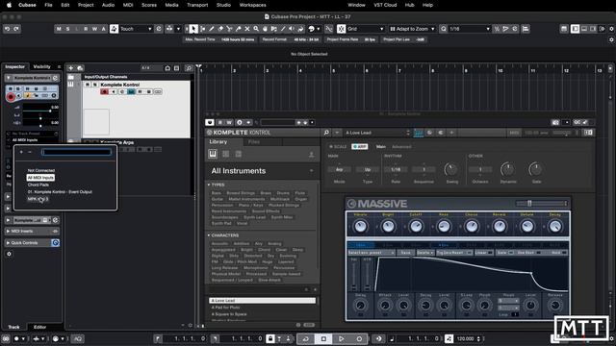Toggle the global Write automation W button
Screen dimensions: 616x346
[94, 29]
